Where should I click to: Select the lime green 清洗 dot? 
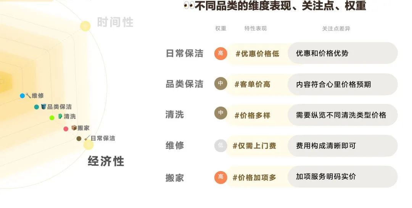click(52, 117)
